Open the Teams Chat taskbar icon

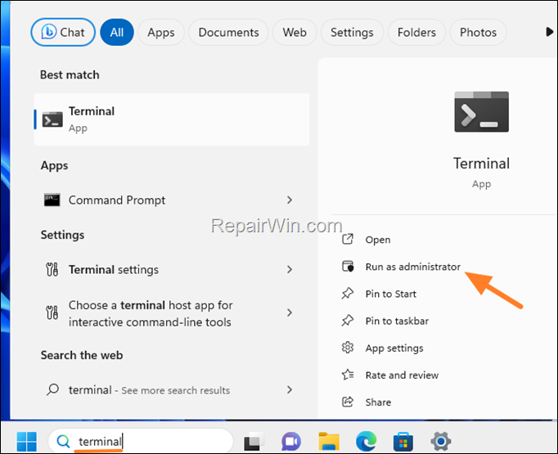click(x=291, y=441)
